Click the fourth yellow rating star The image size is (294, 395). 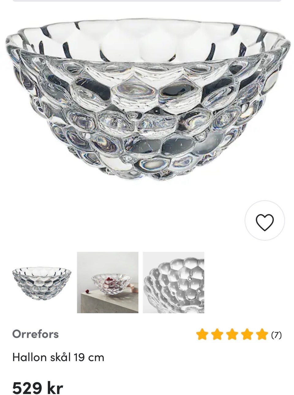pyautogui.click(x=247, y=334)
